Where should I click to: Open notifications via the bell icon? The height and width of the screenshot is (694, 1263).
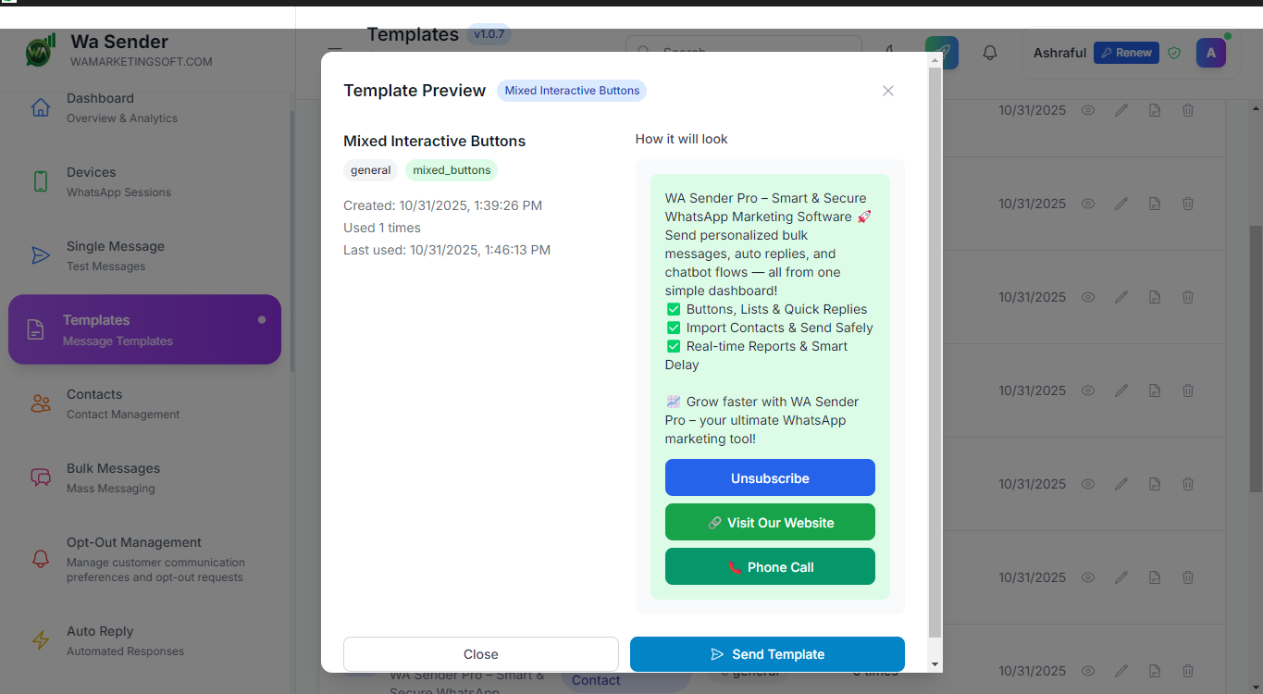(989, 53)
